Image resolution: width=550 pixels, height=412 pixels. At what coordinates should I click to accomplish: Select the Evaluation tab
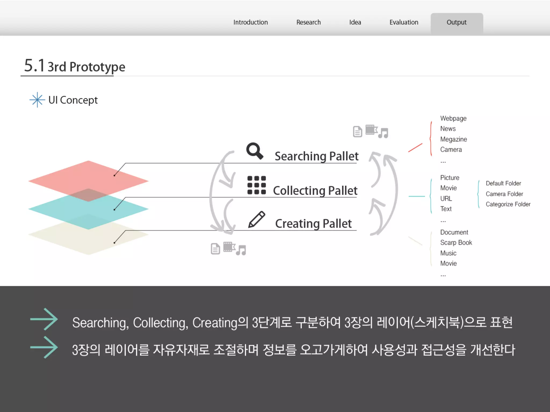point(404,22)
